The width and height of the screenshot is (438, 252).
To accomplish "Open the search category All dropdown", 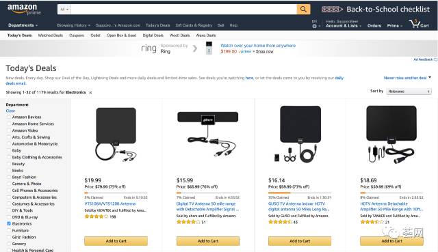I will [x=64, y=9].
